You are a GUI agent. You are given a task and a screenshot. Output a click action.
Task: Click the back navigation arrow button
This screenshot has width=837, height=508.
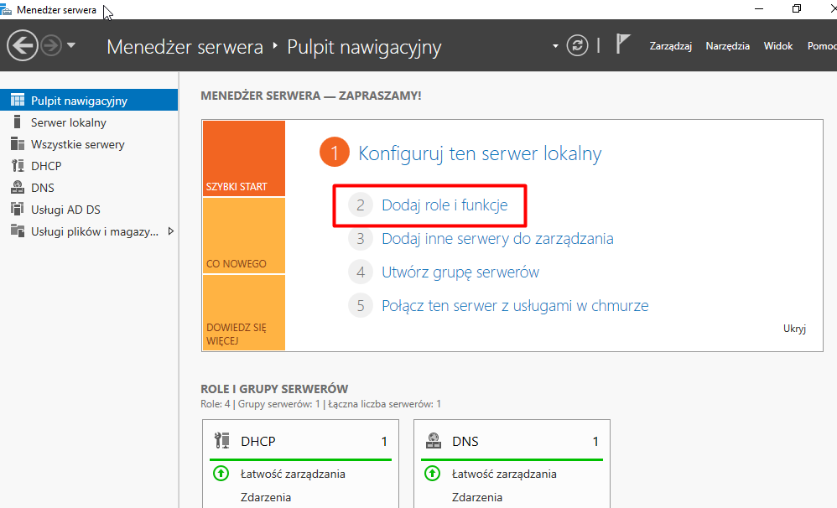(x=23, y=45)
